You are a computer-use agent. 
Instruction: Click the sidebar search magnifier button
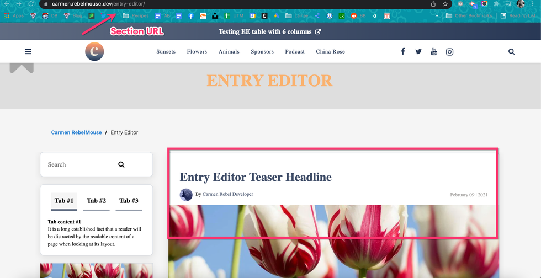click(x=121, y=164)
